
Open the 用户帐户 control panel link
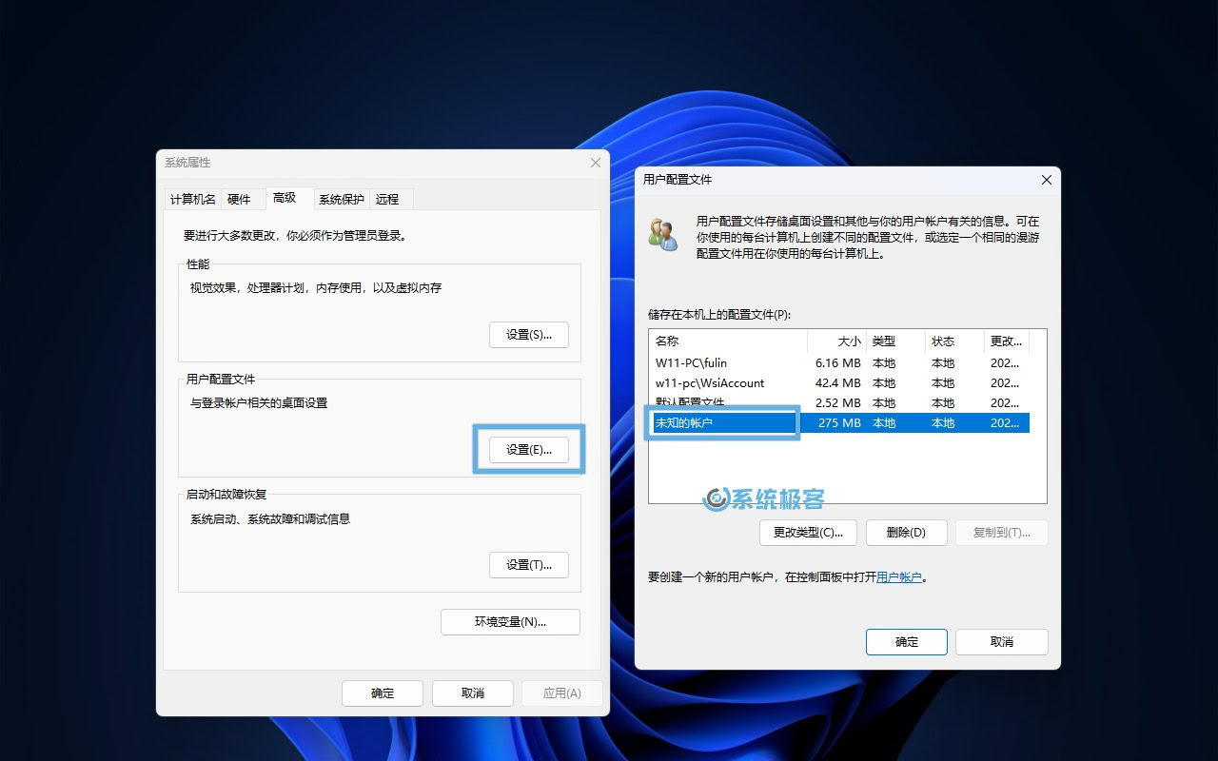[899, 576]
